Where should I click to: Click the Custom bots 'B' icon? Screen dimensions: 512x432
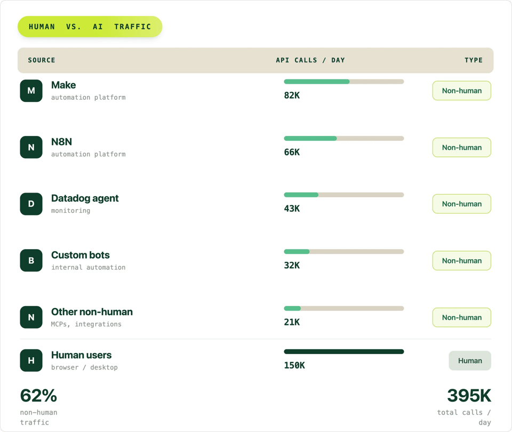31,261
